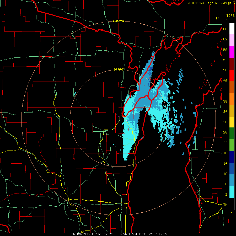This screenshot has height=236, width=236.
Task: Click the 'ENHANCED ECHO TOPS' product title
Action: pyautogui.click(x=92, y=234)
